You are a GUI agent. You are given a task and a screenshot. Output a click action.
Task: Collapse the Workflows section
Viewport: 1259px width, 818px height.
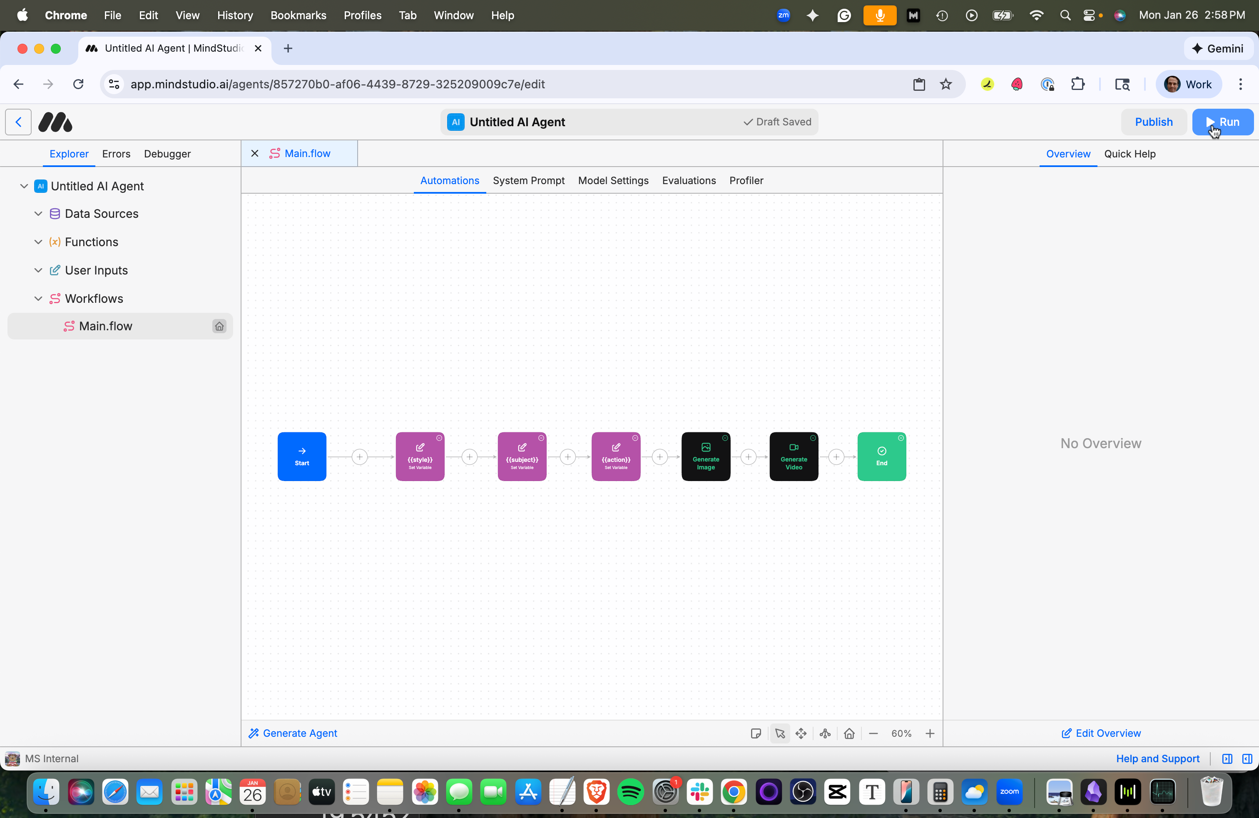[x=38, y=298]
